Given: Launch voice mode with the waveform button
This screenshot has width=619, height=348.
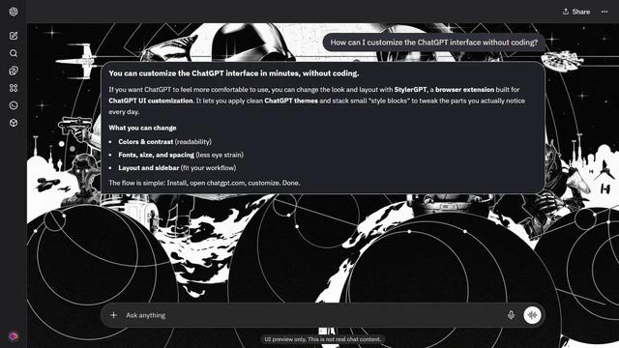Looking at the screenshot, I should (532, 315).
